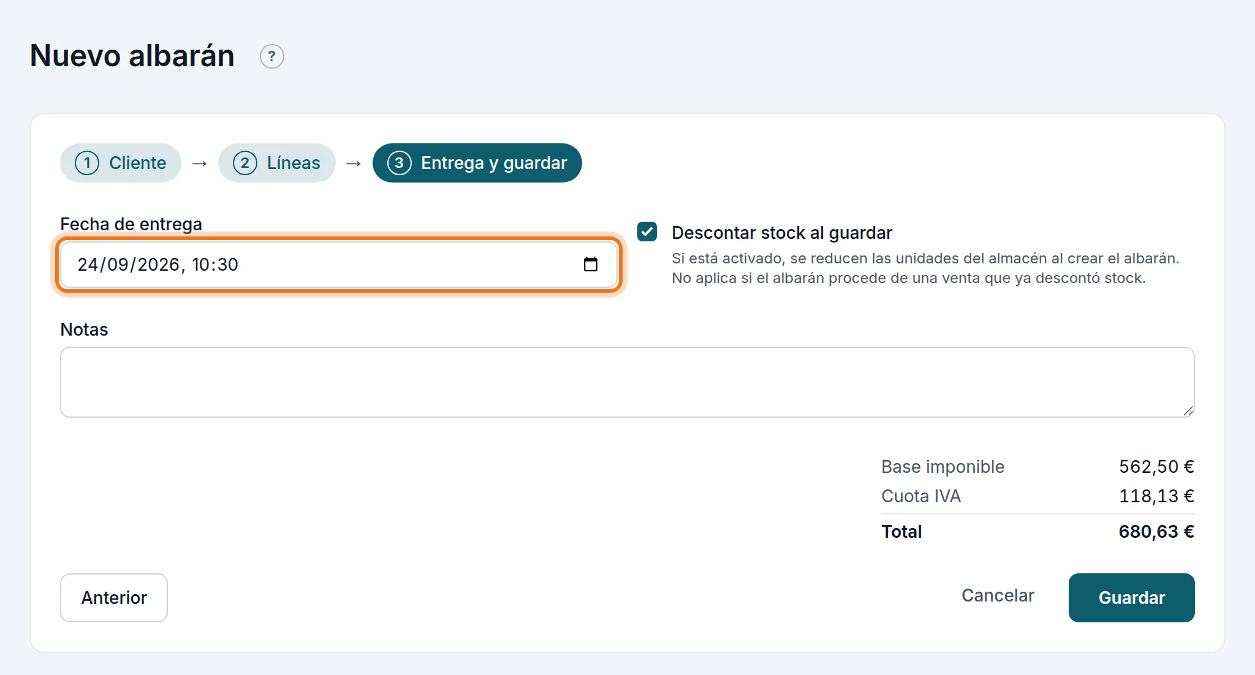Select the Total amount 680,63 €
Viewport: 1255px width, 675px height.
tap(1156, 532)
